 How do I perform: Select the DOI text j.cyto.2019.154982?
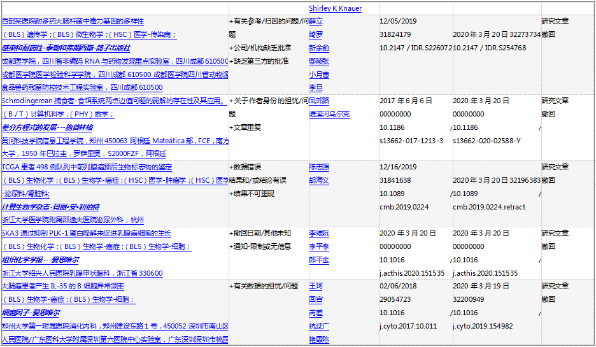(x=483, y=326)
